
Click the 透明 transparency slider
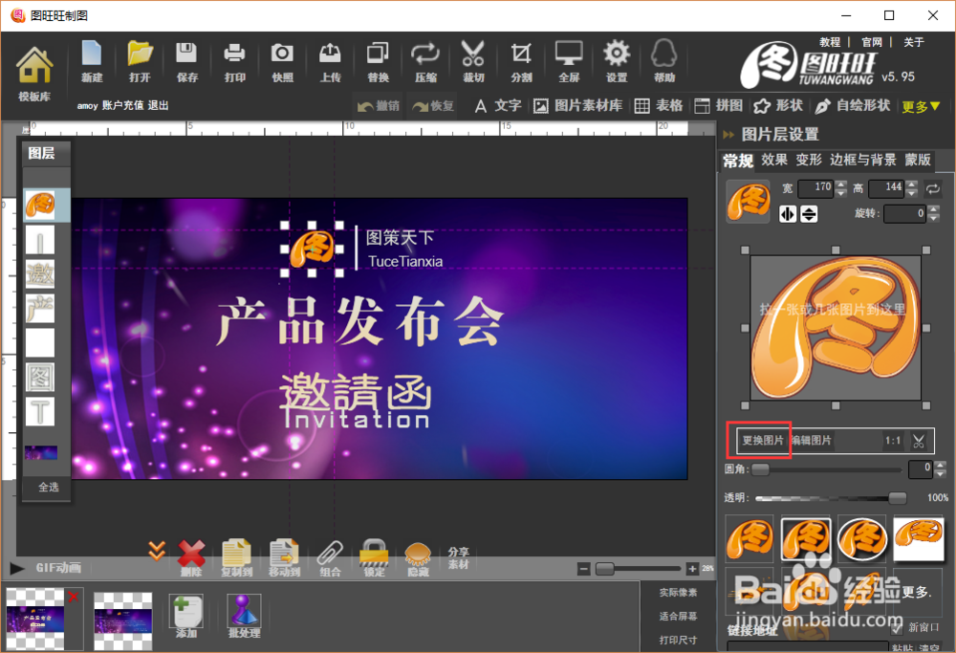tap(832, 497)
